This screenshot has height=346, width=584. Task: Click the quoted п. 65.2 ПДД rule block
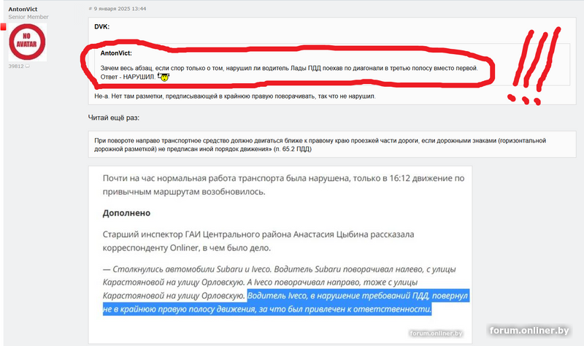[x=332, y=145]
